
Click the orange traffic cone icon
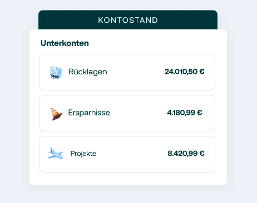(x=56, y=114)
